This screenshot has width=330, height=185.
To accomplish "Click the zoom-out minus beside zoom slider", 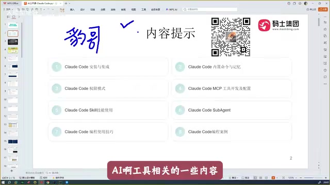I will [x=301, y=178].
